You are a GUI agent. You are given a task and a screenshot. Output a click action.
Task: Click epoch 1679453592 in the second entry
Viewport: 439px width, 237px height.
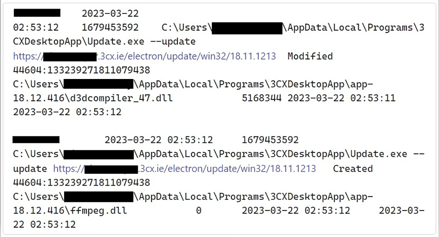tap(270, 140)
